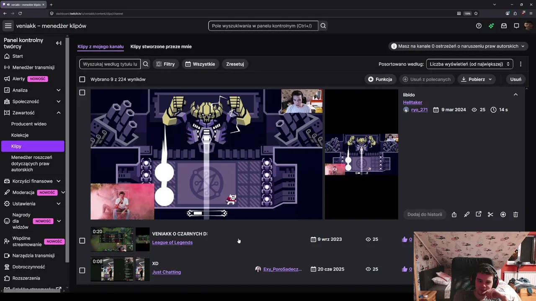This screenshot has height=301, width=536.
Task: Click the pencil edit icon for the libido clip
Action: pyautogui.click(x=466, y=214)
